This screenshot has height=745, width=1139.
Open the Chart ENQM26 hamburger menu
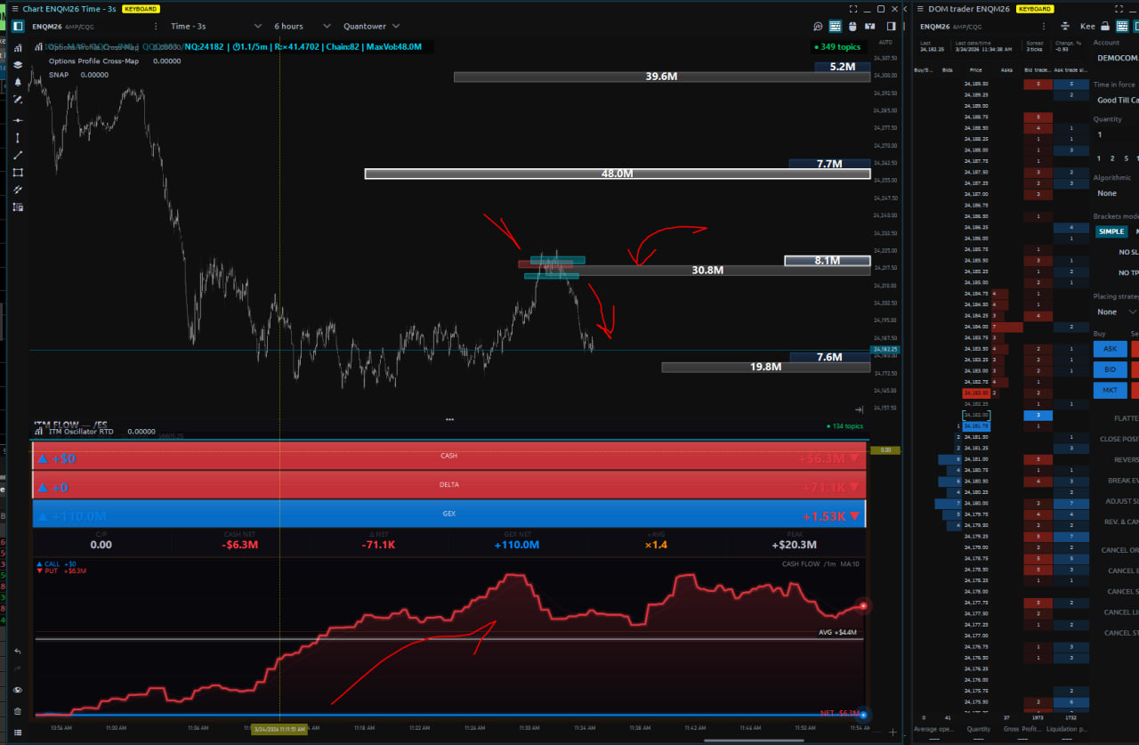point(13,9)
